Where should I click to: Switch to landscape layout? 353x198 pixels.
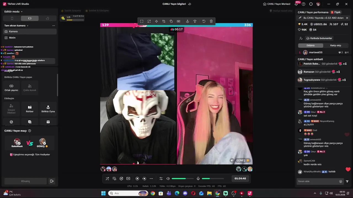(30, 18)
